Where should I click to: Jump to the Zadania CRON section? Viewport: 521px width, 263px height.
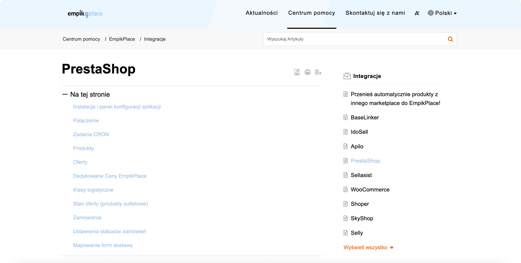[x=91, y=134]
